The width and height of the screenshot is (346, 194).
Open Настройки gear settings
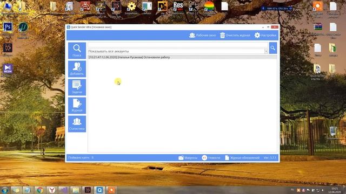click(x=265, y=35)
